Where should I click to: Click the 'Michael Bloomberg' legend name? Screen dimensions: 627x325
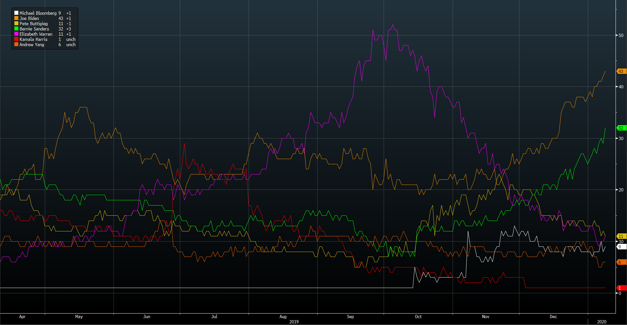pos(38,13)
